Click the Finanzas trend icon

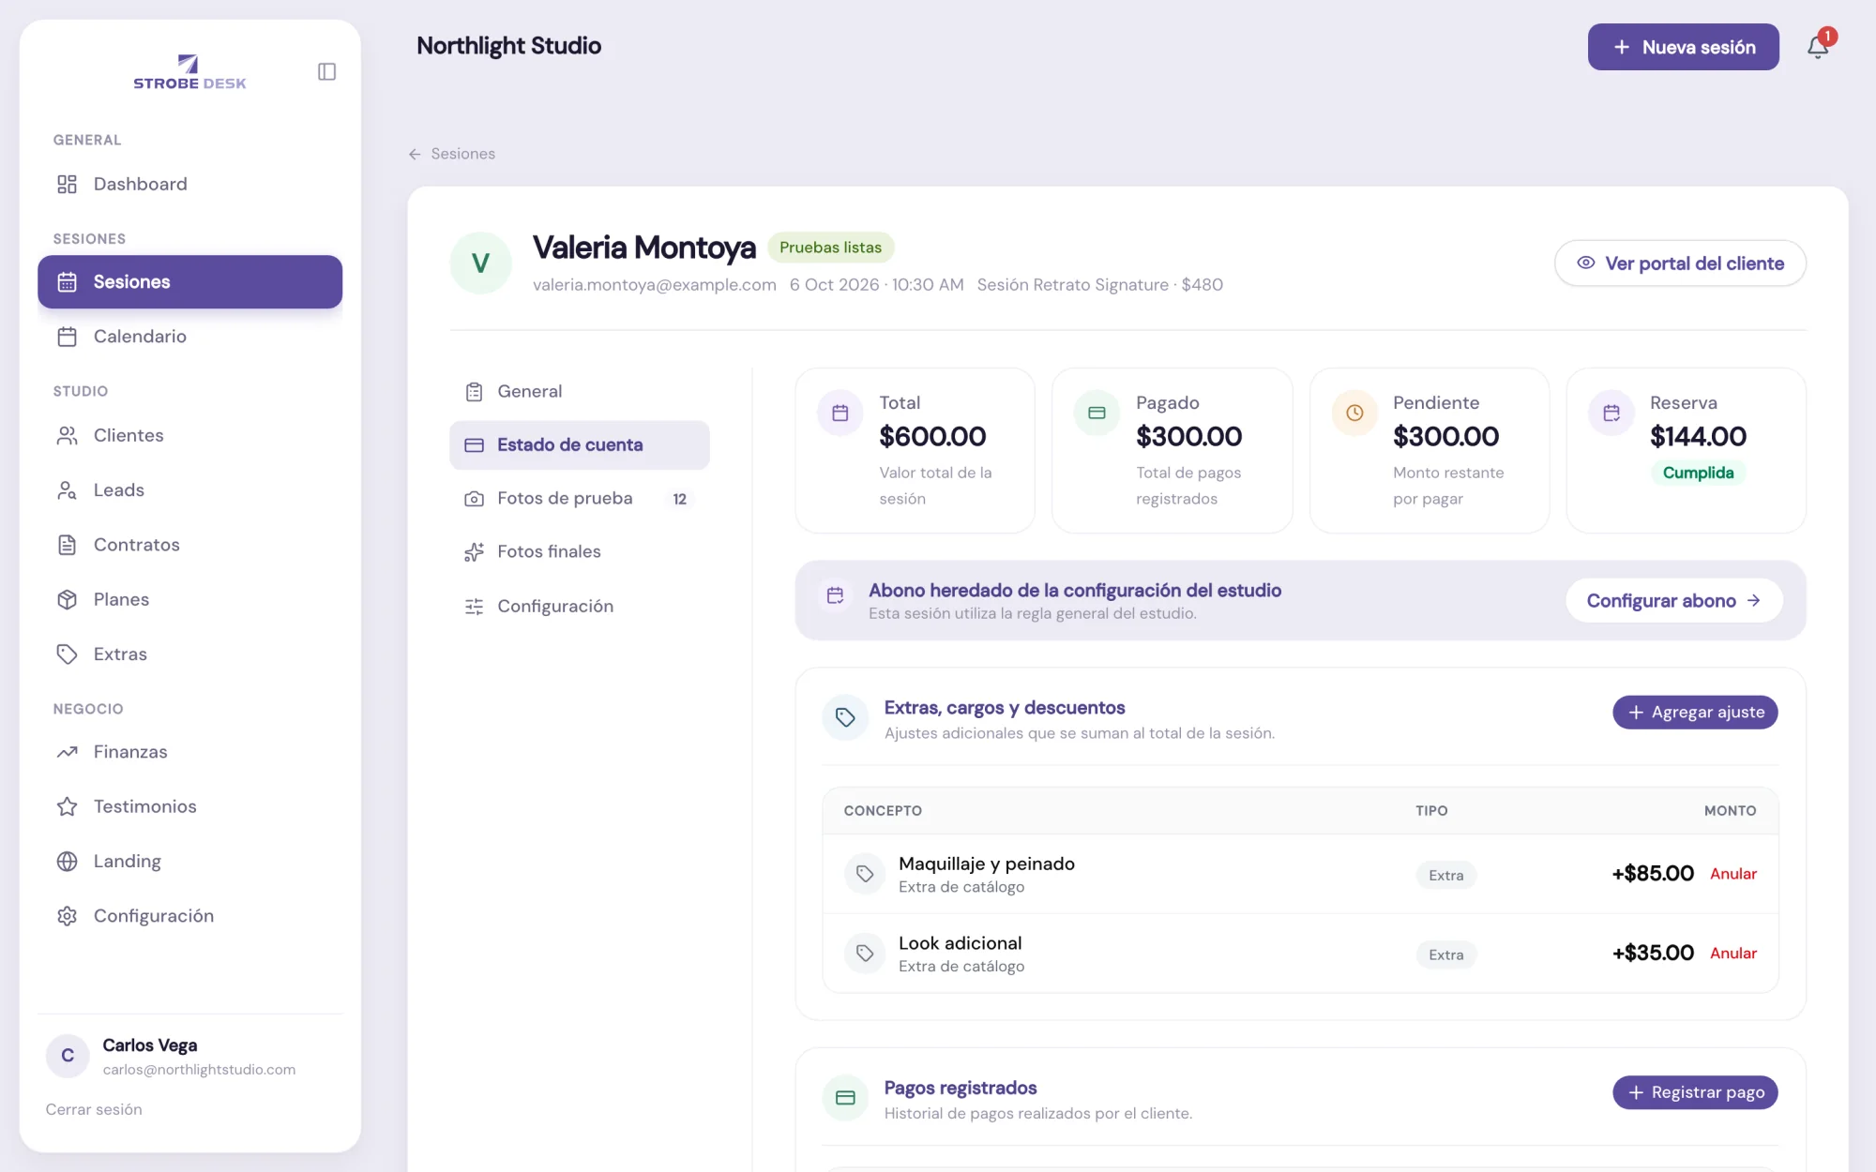click(67, 752)
